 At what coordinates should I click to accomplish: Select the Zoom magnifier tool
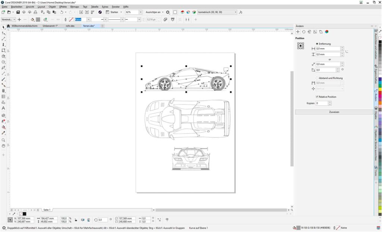tap(3, 140)
